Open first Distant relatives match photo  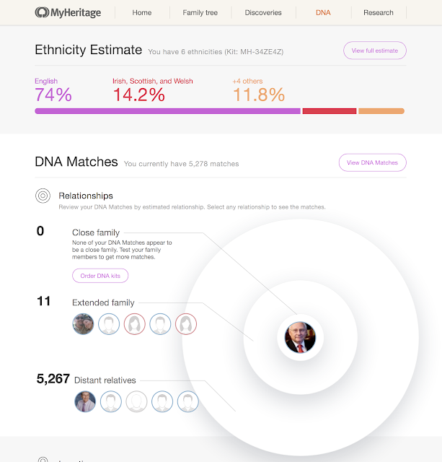click(x=85, y=401)
